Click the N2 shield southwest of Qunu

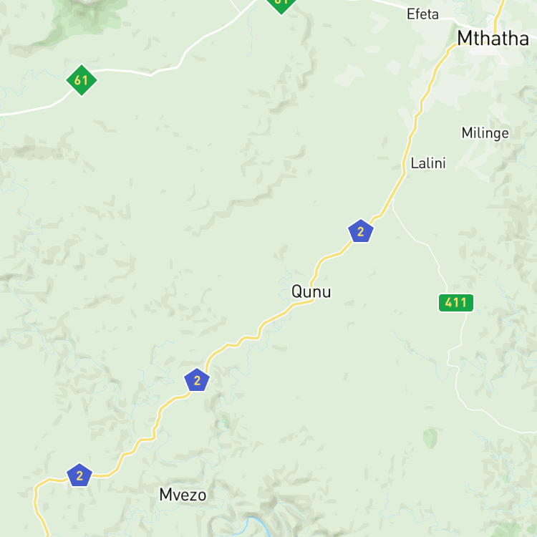[x=197, y=379]
